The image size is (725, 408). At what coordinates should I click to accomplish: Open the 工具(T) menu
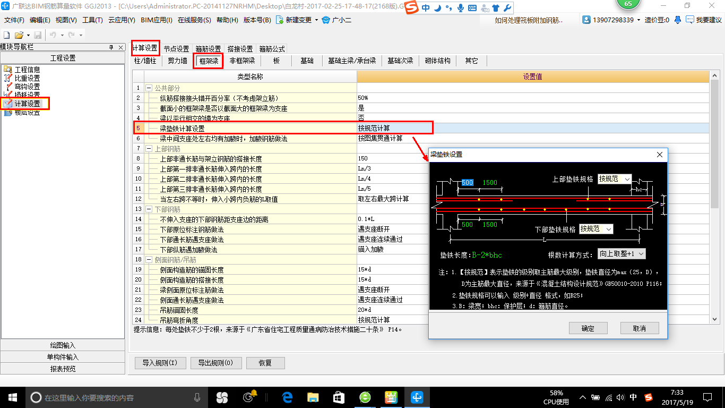[x=92, y=20]
